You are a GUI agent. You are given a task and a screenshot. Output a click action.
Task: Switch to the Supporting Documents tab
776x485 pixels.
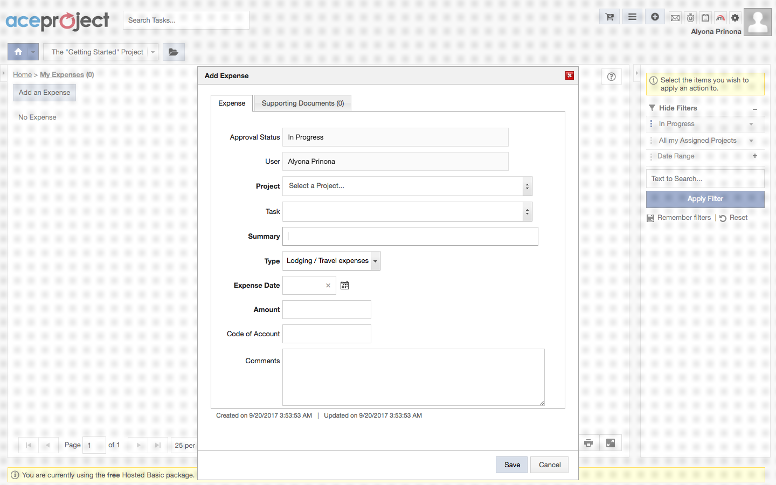tap(302, 103)
